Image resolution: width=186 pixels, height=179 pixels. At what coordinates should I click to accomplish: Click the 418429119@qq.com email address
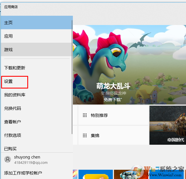point(31,162)
